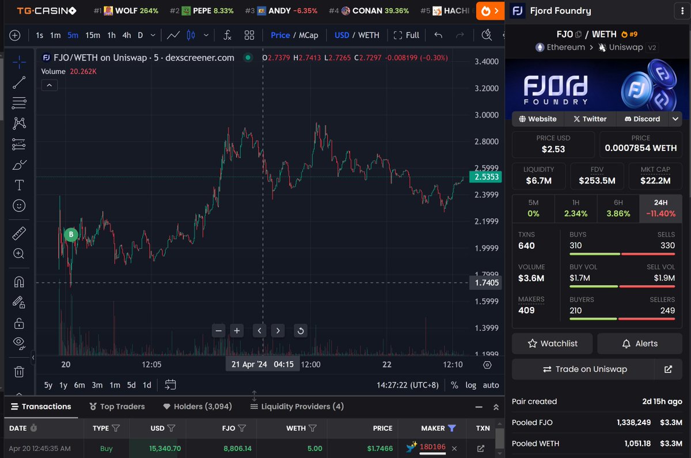This screenshot has height=458, width=691.
Task: Toggle lock all drawing tools
Action: tap(19, 323)
